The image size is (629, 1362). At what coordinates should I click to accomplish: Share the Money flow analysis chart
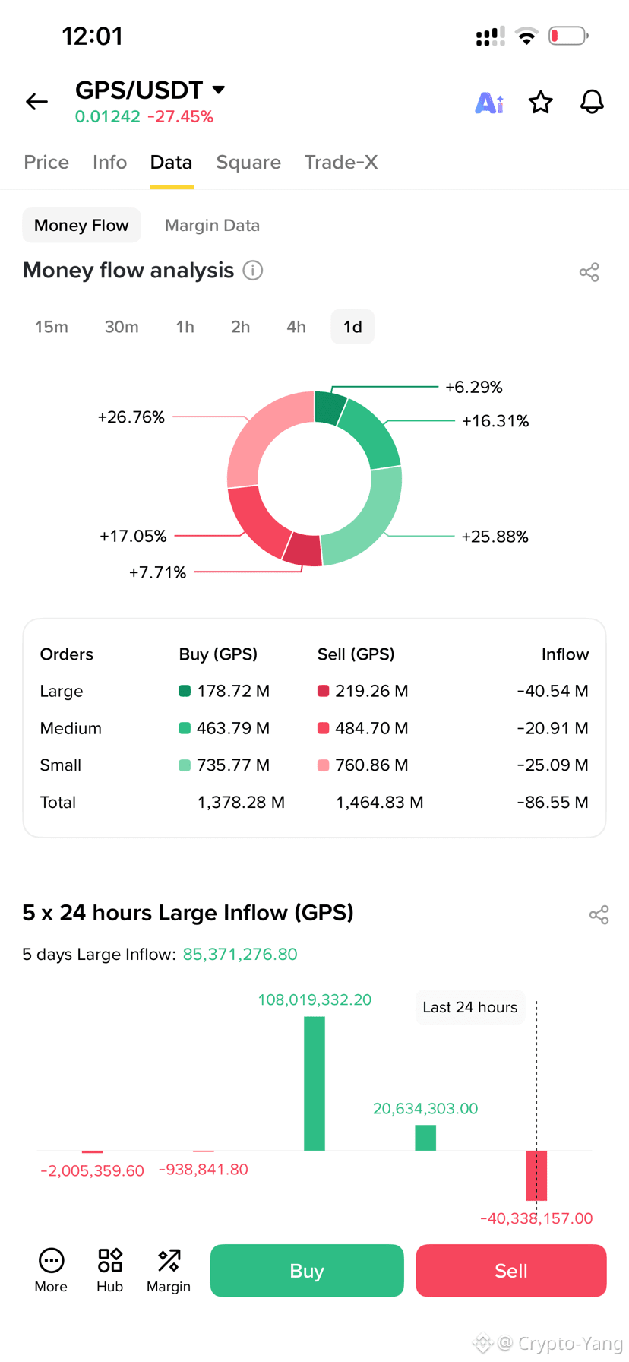pos(589,272)
